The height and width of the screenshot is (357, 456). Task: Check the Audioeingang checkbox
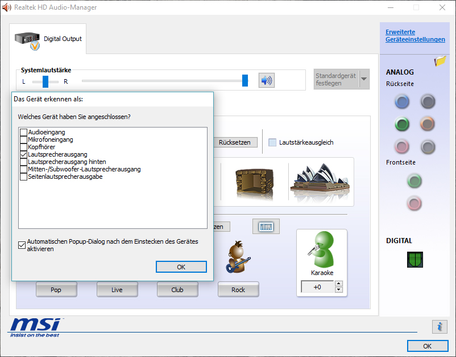click(23, 132)
